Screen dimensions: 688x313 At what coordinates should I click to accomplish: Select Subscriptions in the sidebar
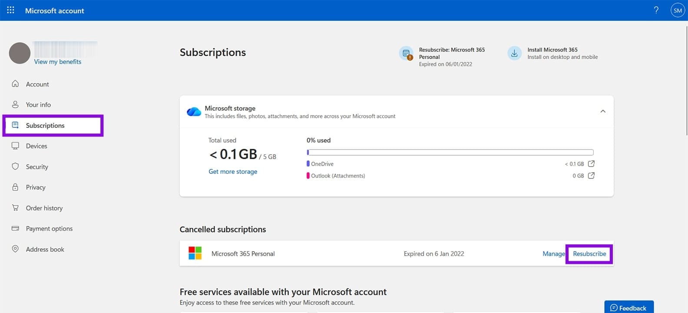tap(45, 126)
